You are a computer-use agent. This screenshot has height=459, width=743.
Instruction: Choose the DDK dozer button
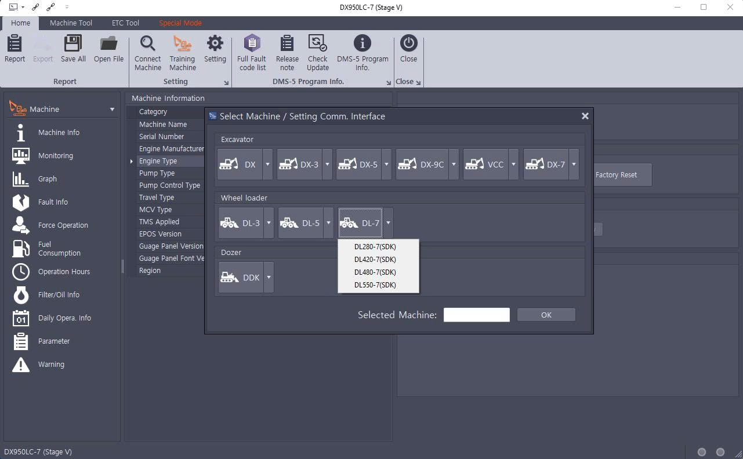tap(241, 278)
